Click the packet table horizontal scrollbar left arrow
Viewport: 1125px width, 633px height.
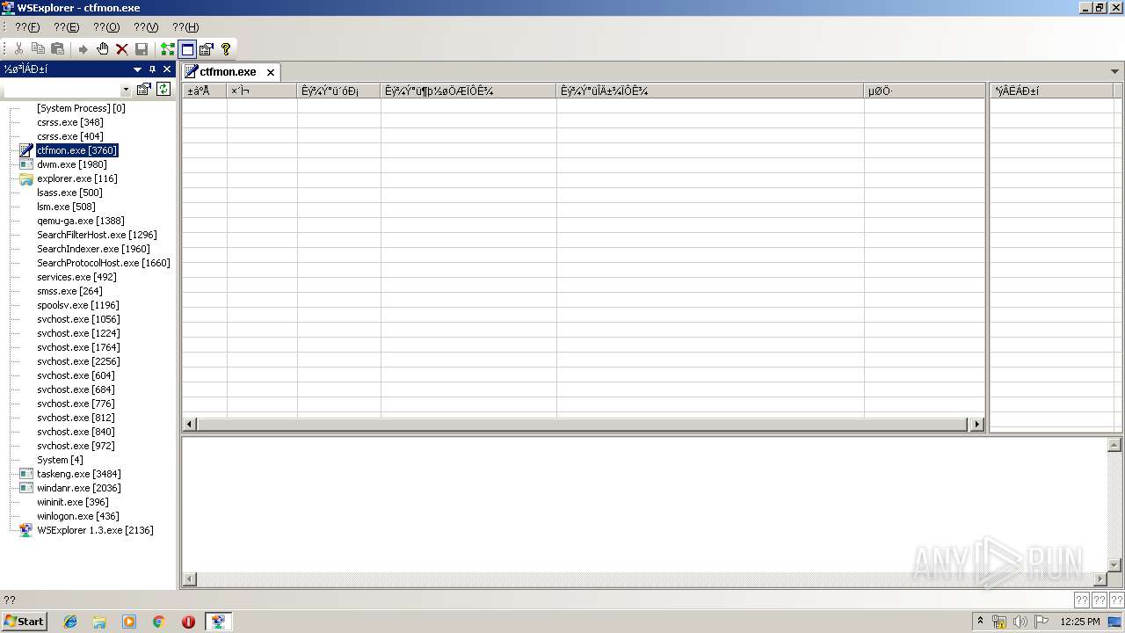point(189,424)
